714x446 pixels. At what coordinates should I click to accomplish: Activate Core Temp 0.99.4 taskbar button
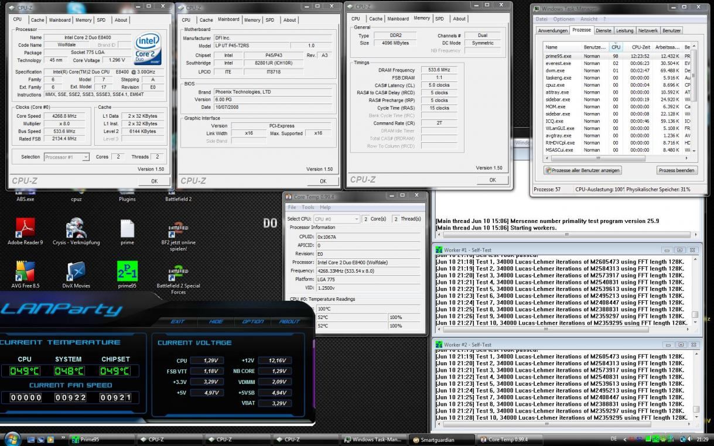click(x=511, y=439)
